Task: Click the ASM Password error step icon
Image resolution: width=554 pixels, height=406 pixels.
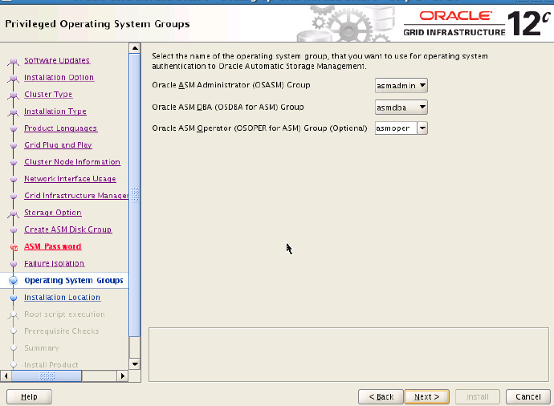Action: 14,247
